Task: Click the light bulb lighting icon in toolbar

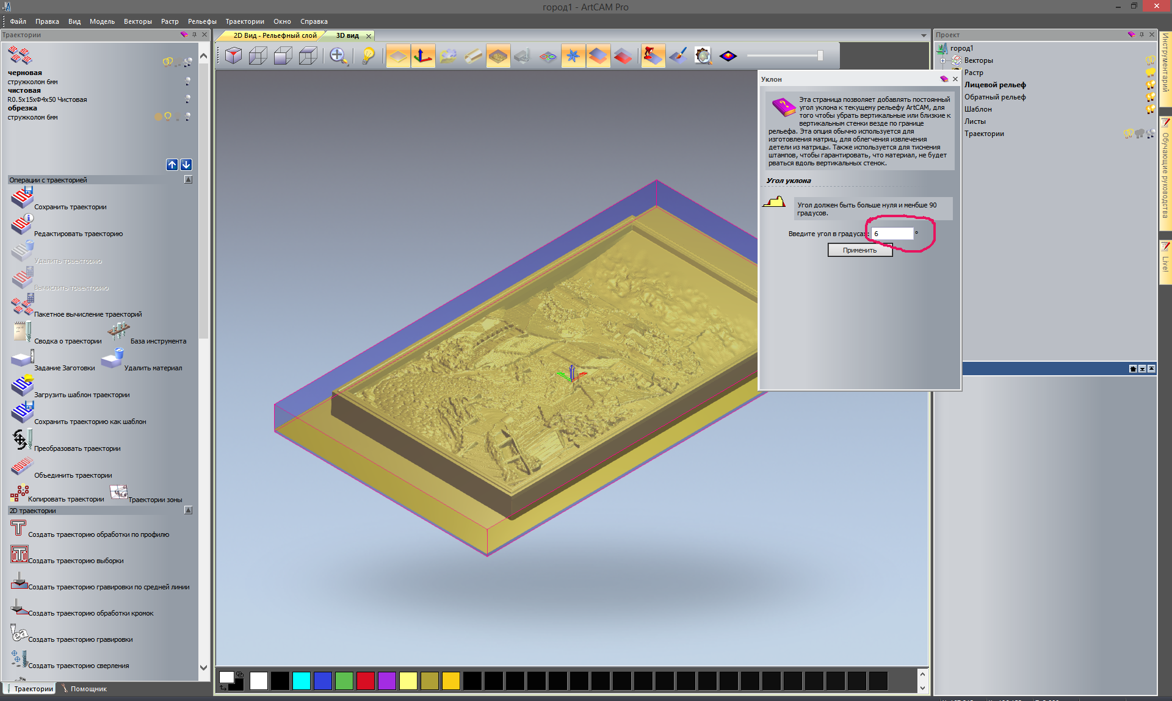Action: [368, 56]
